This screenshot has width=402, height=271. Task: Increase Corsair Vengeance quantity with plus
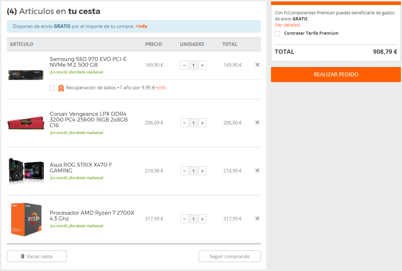coord(202,123)
